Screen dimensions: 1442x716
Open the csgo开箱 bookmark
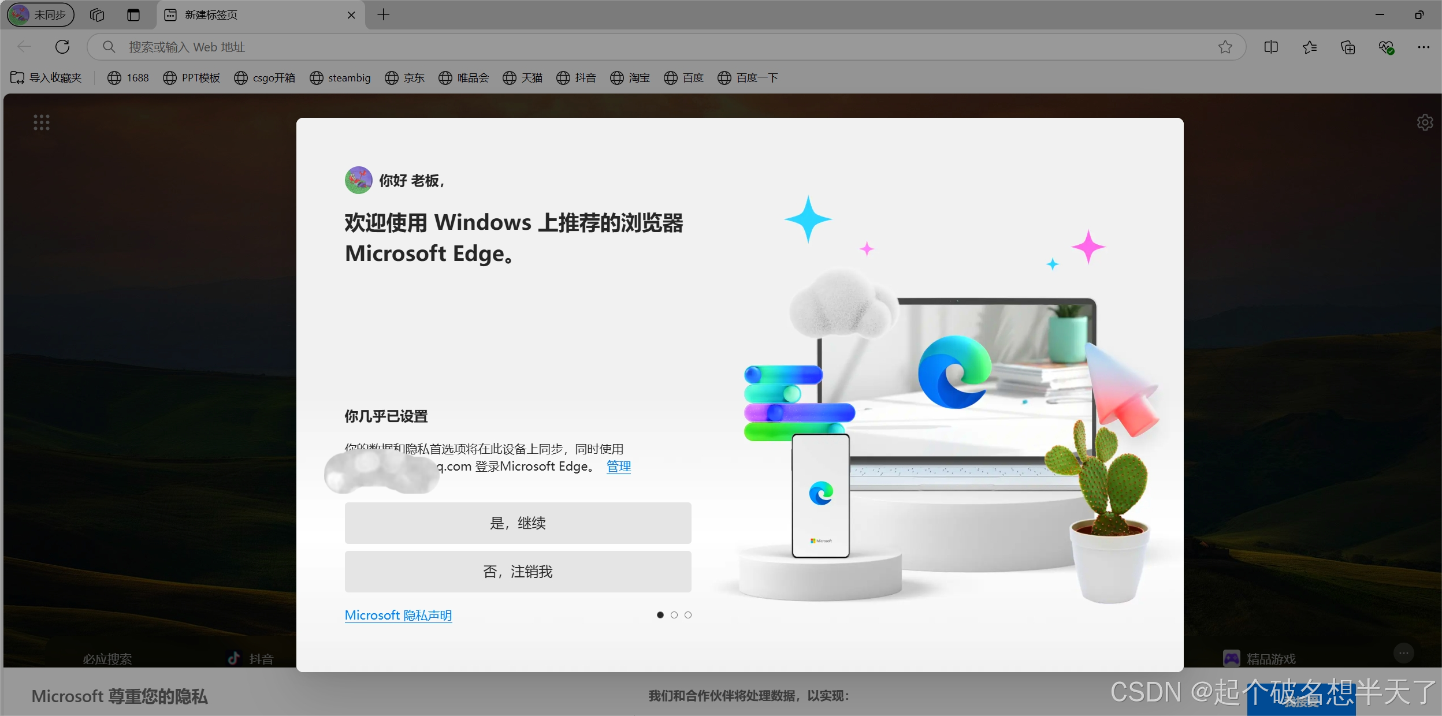coord(265,77)
